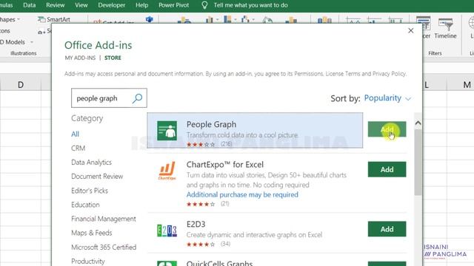Filter category by Maps & Feeds
The height and width of the screenshot is (266, 474).
tap(92, 233)
